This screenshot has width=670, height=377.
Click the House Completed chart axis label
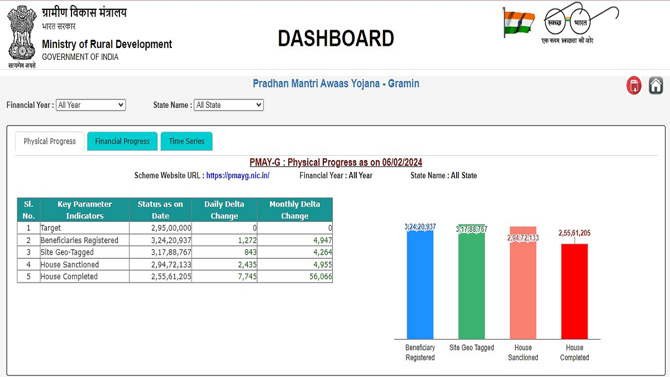pos(575,352)
